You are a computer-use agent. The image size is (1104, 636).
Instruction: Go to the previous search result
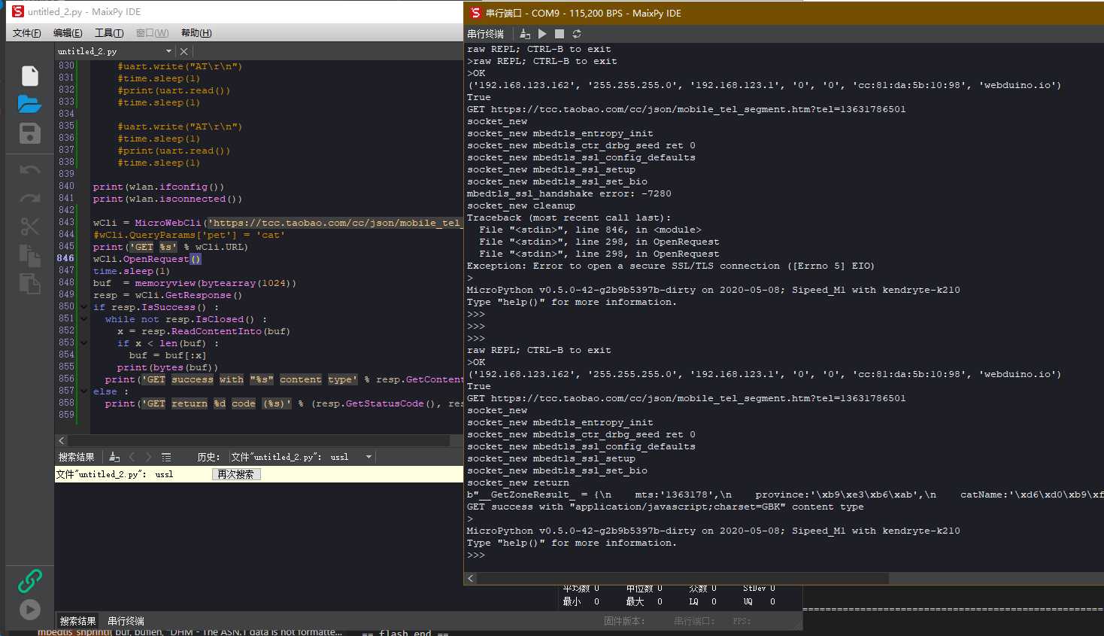coord(132,457)
